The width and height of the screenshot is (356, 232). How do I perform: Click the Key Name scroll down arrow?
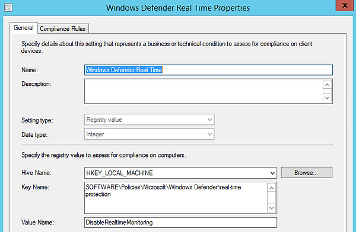pos(271,208)
